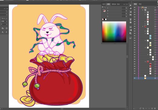The image size is (158, 110).
Task: Click the swap fill and stroke arrow
Action: [x=105, y=7]
